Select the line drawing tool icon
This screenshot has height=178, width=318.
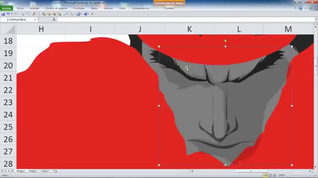[x=28, y=14]
